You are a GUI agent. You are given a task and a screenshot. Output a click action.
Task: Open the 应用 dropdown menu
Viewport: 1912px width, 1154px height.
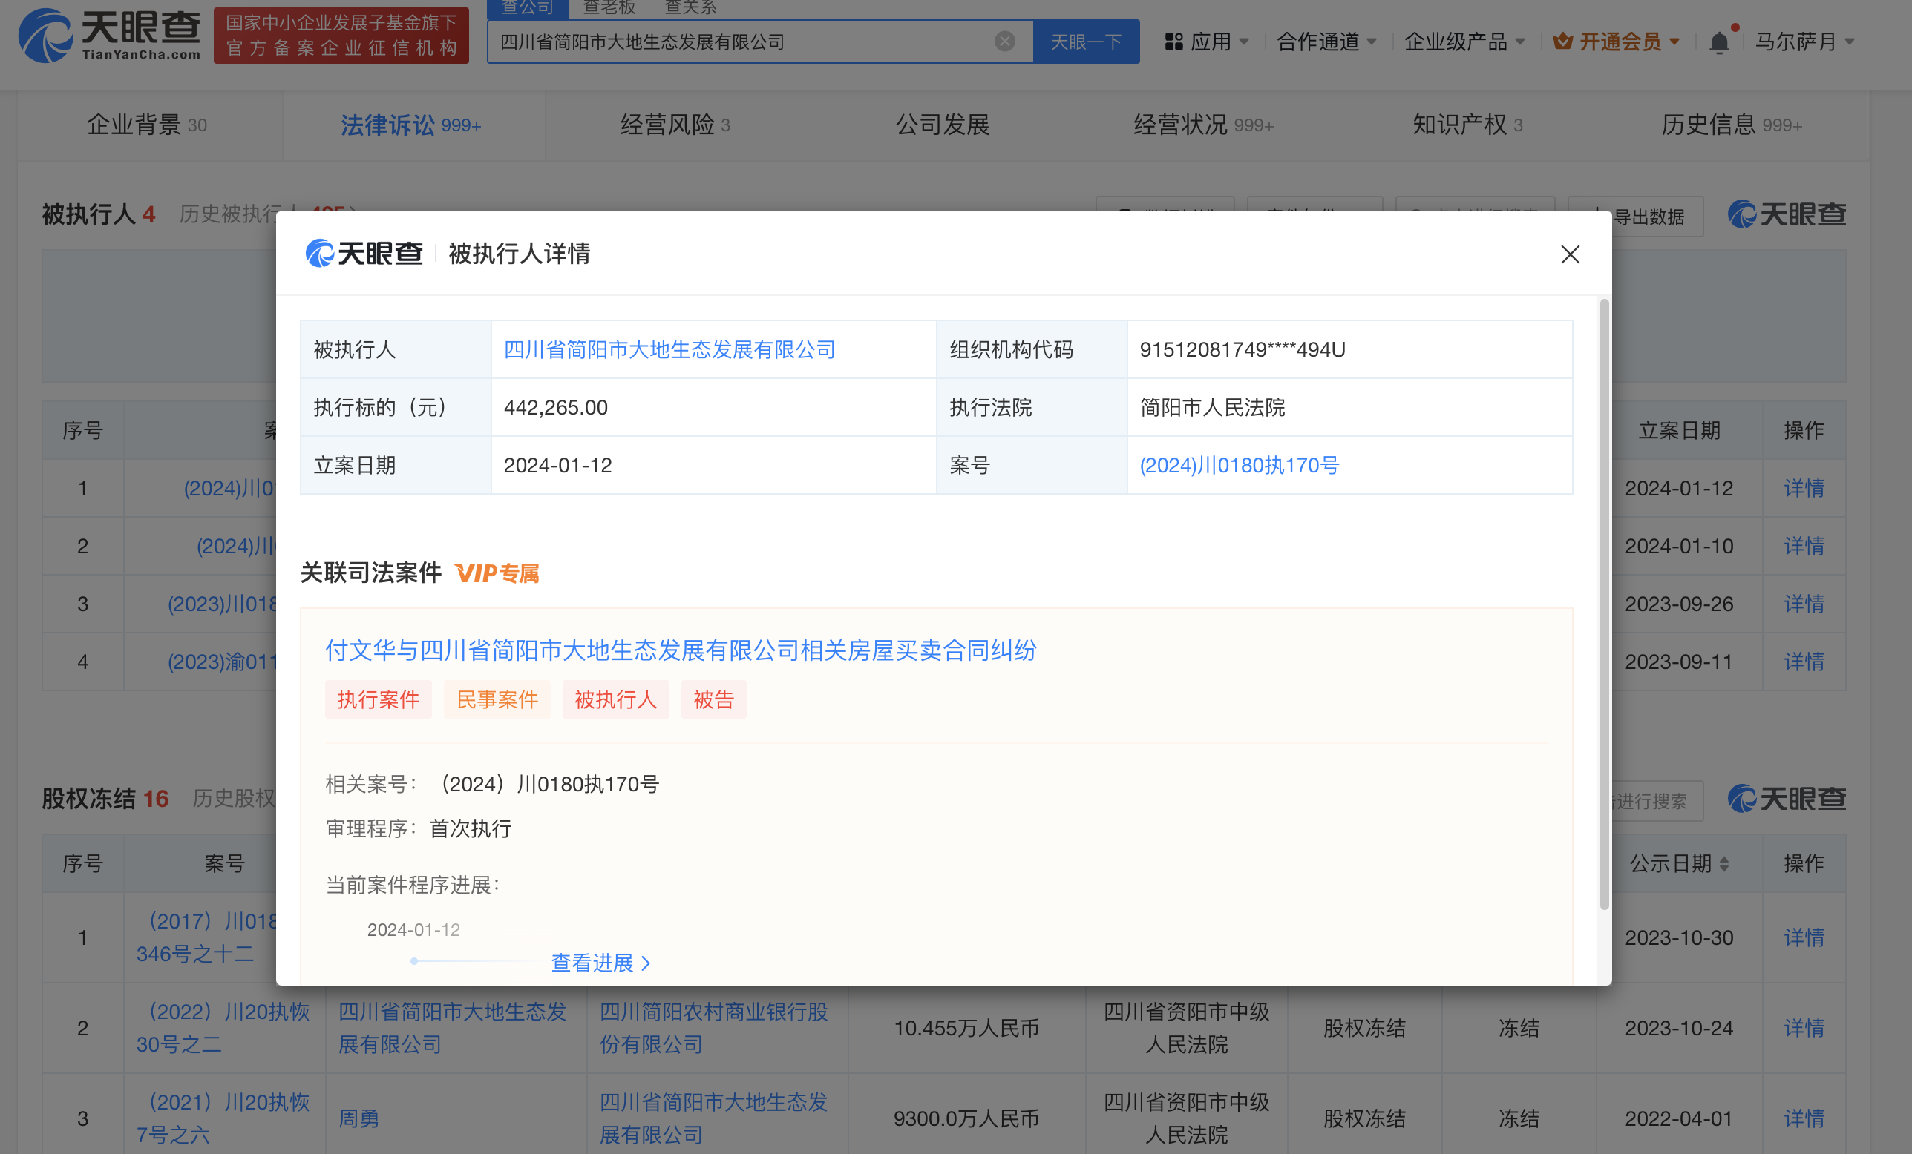coord(1207,41)
